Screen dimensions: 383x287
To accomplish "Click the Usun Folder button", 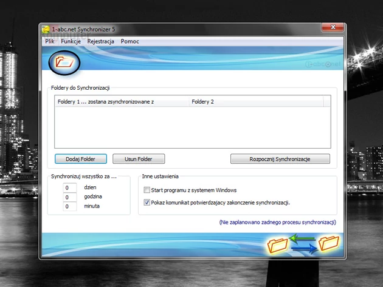I will point(139,159).
